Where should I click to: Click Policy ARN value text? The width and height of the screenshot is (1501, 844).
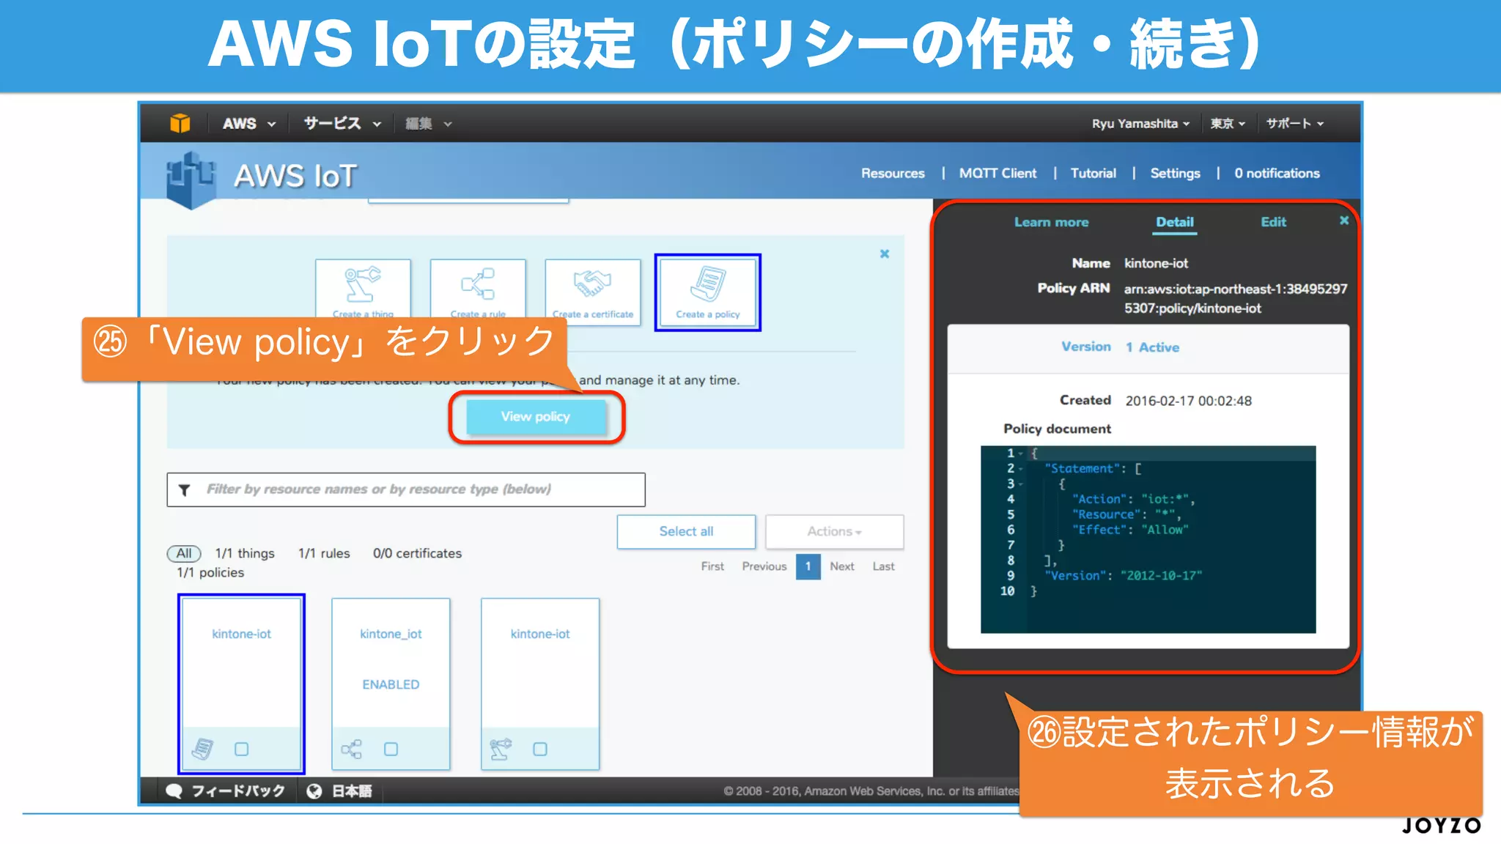click(1235, 298)
